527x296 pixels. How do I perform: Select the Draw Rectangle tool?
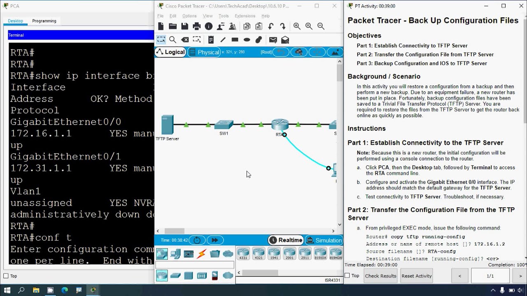tap(235, 39)
